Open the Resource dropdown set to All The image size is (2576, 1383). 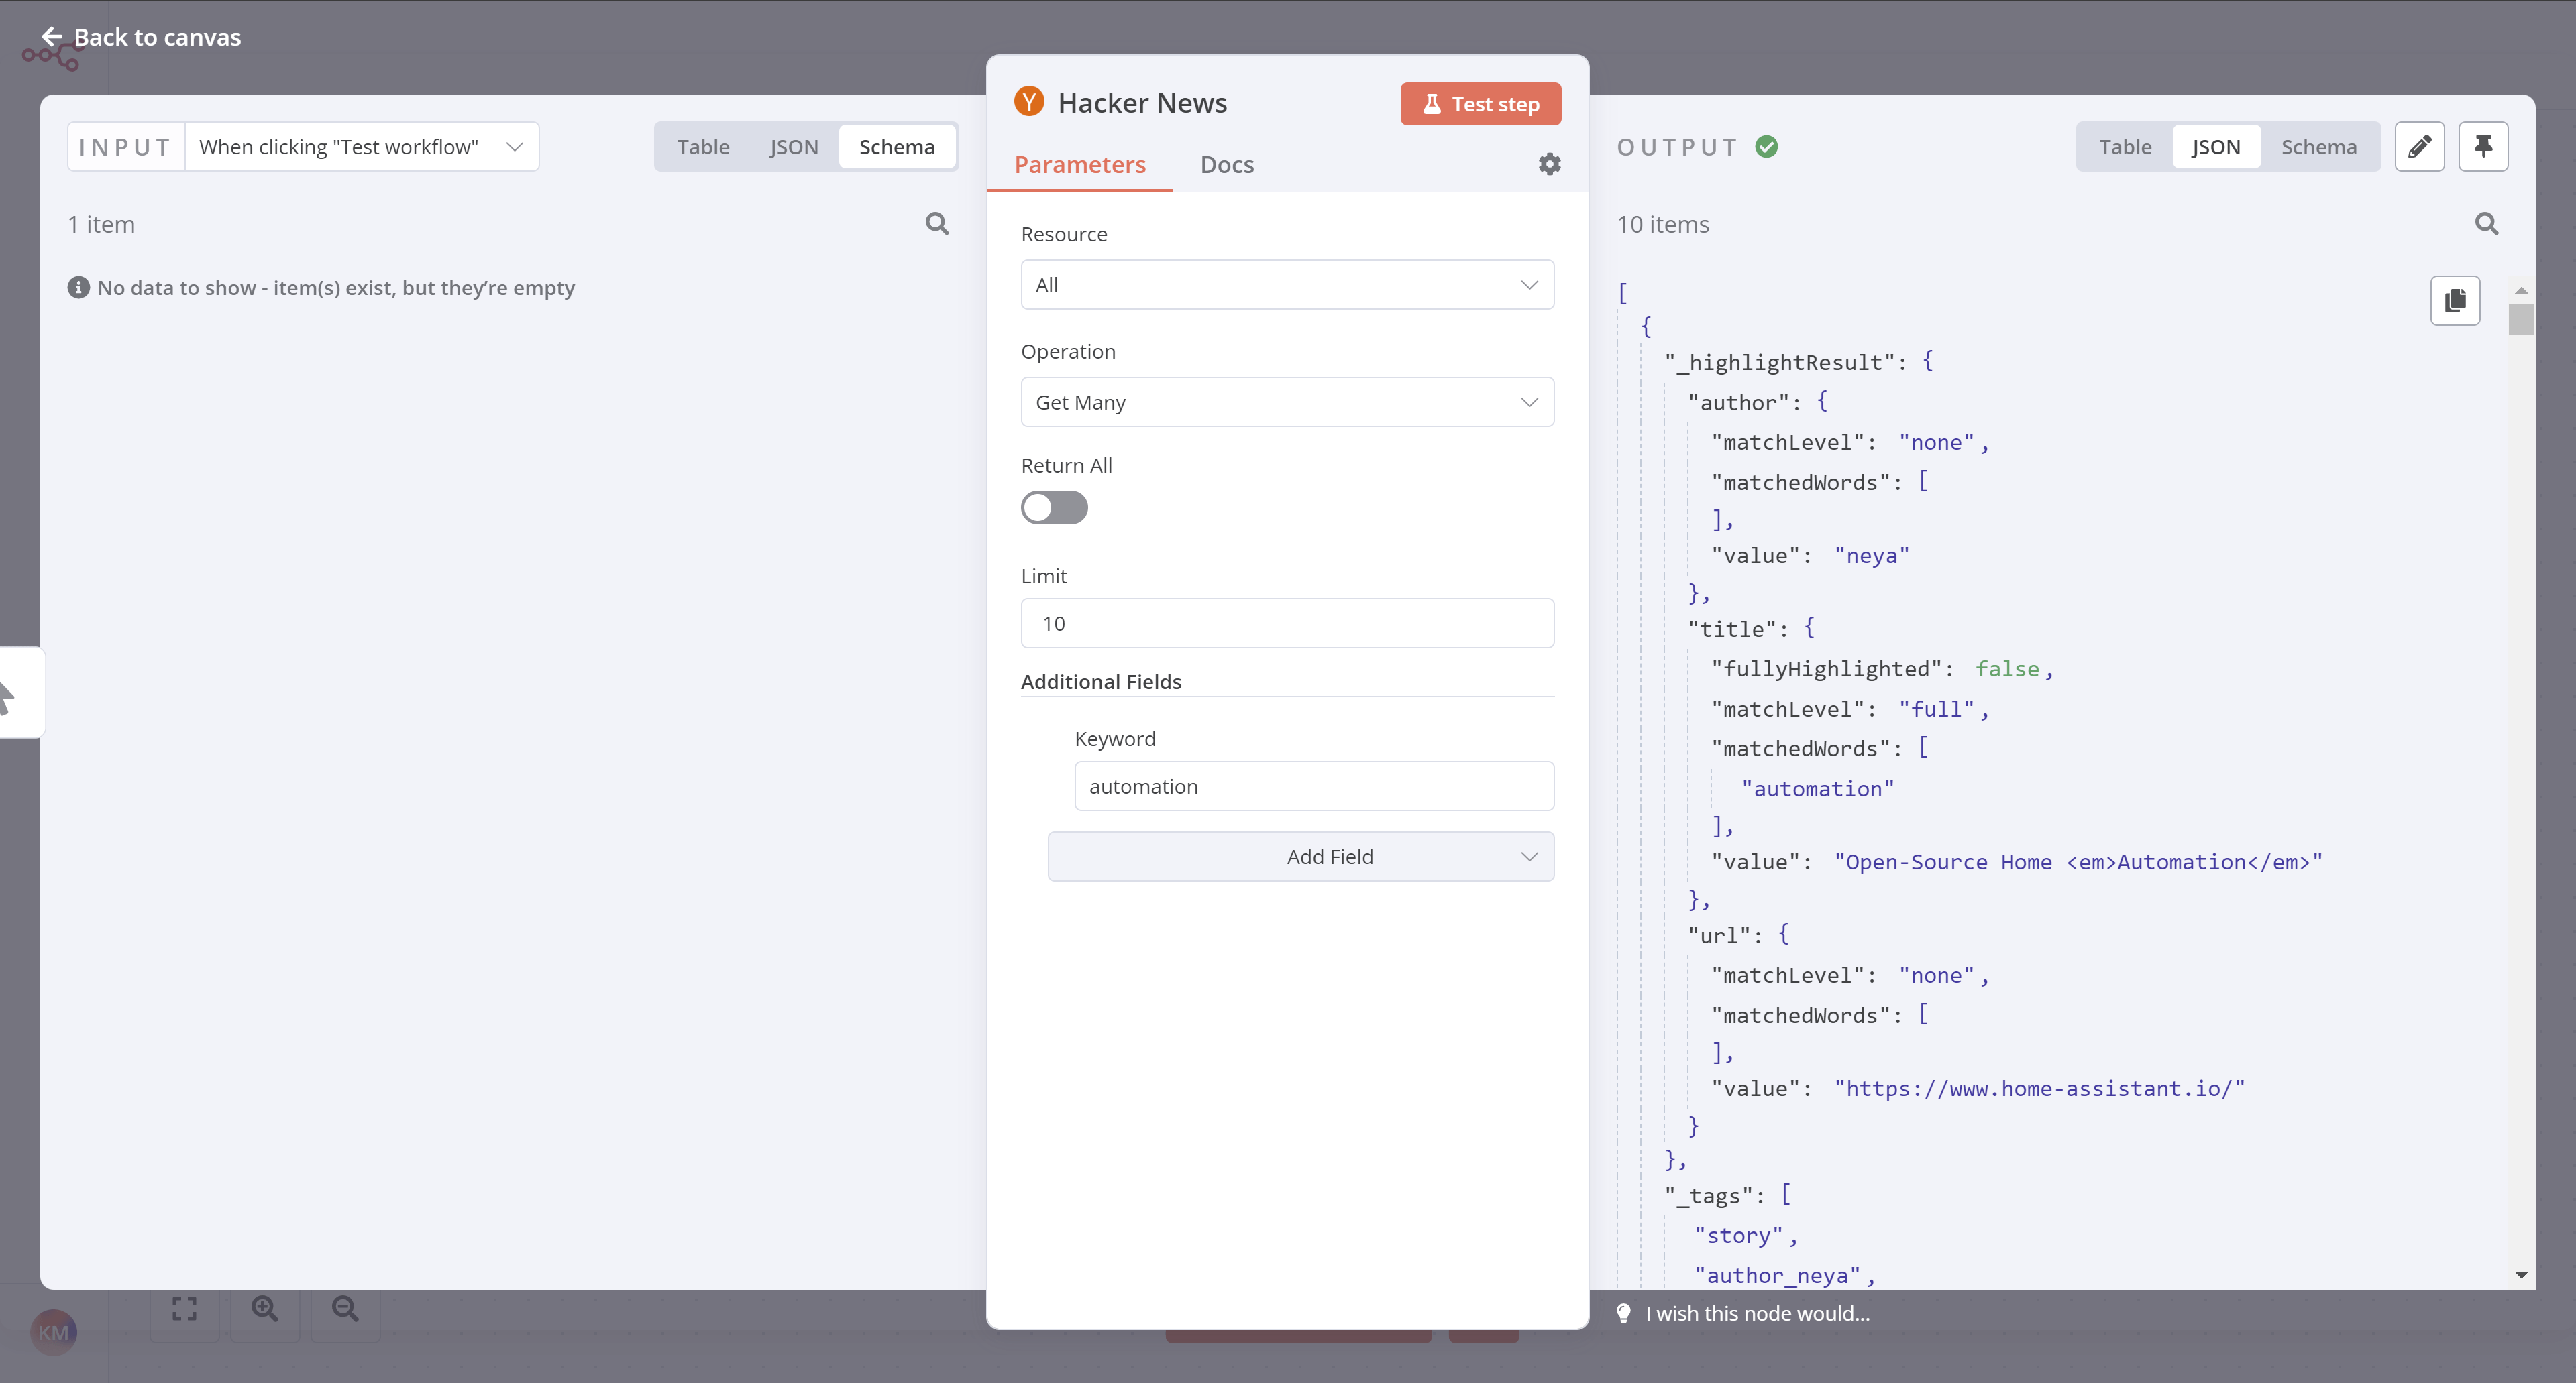(x=1286, y=284)
